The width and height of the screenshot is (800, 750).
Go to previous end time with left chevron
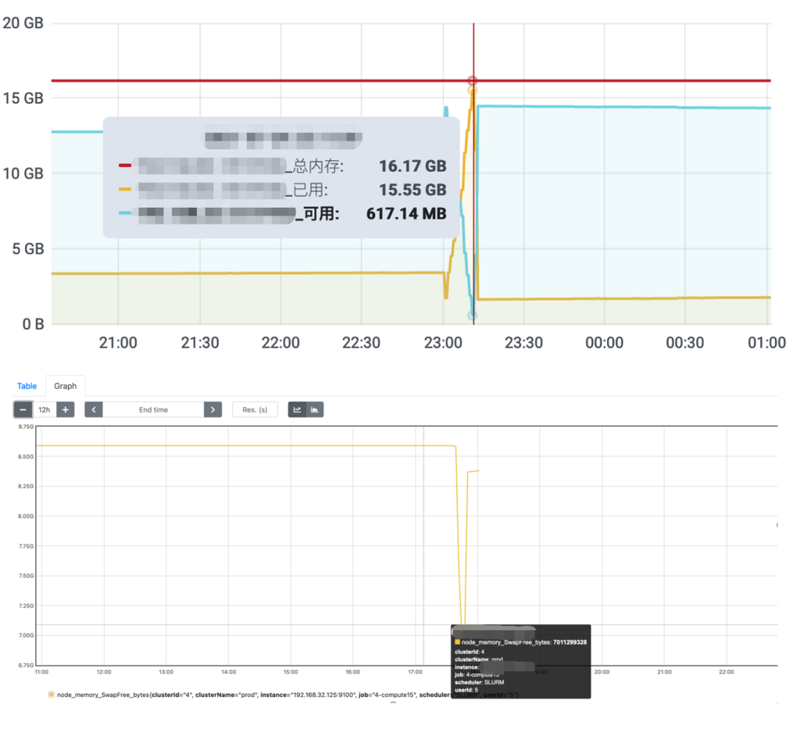pos(94,409)
